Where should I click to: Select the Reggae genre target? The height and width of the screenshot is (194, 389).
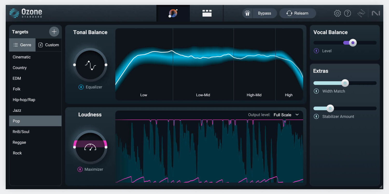[x=35, y=142]
